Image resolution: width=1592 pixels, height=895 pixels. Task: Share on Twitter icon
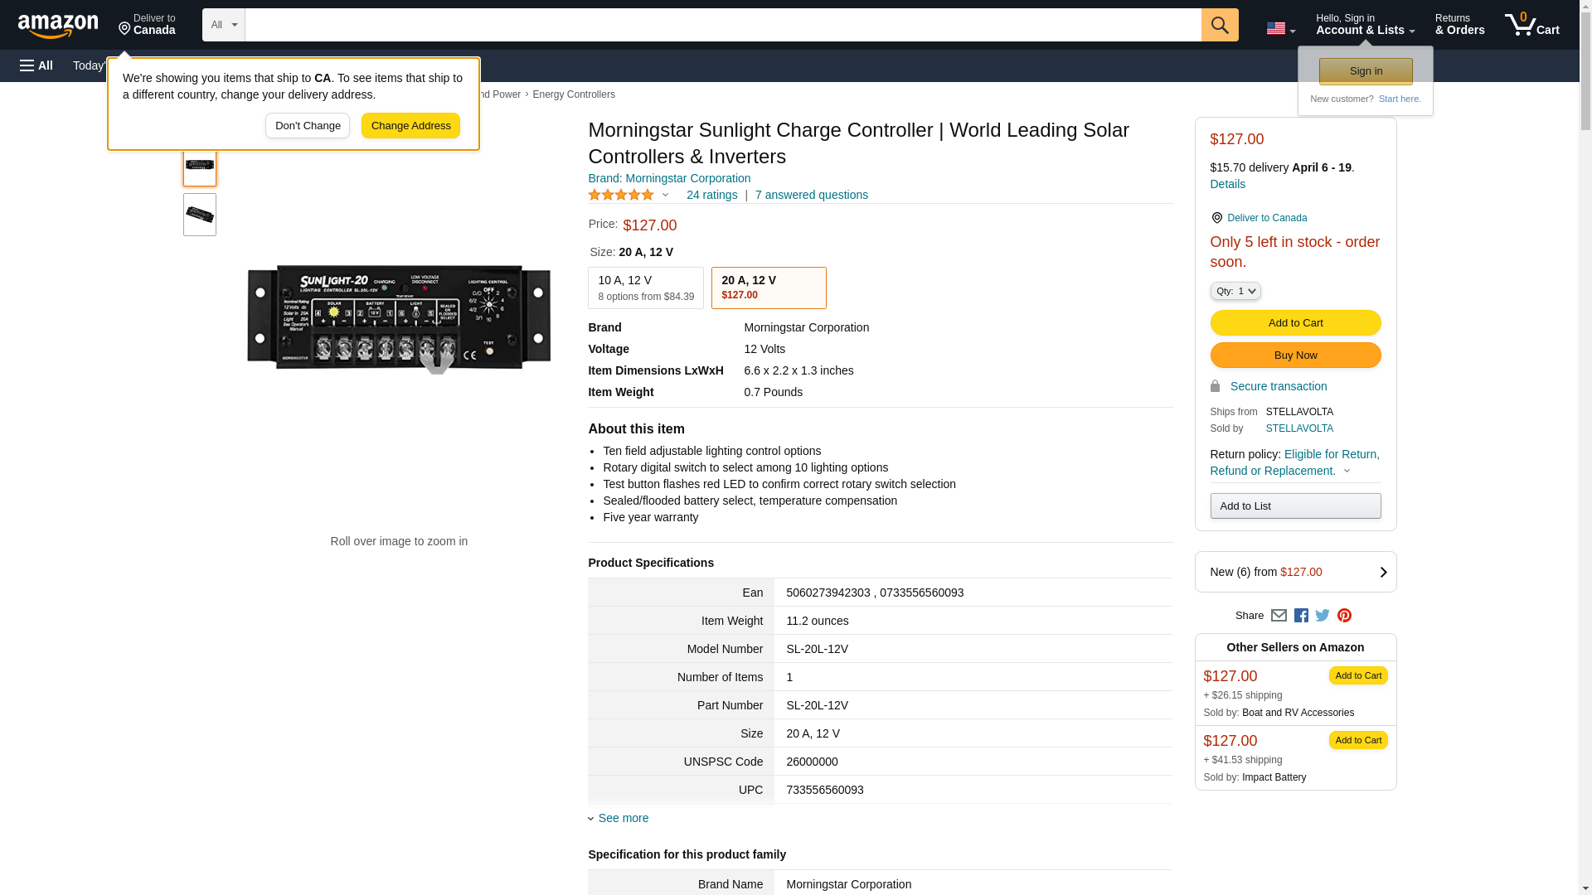[1323, 616]
